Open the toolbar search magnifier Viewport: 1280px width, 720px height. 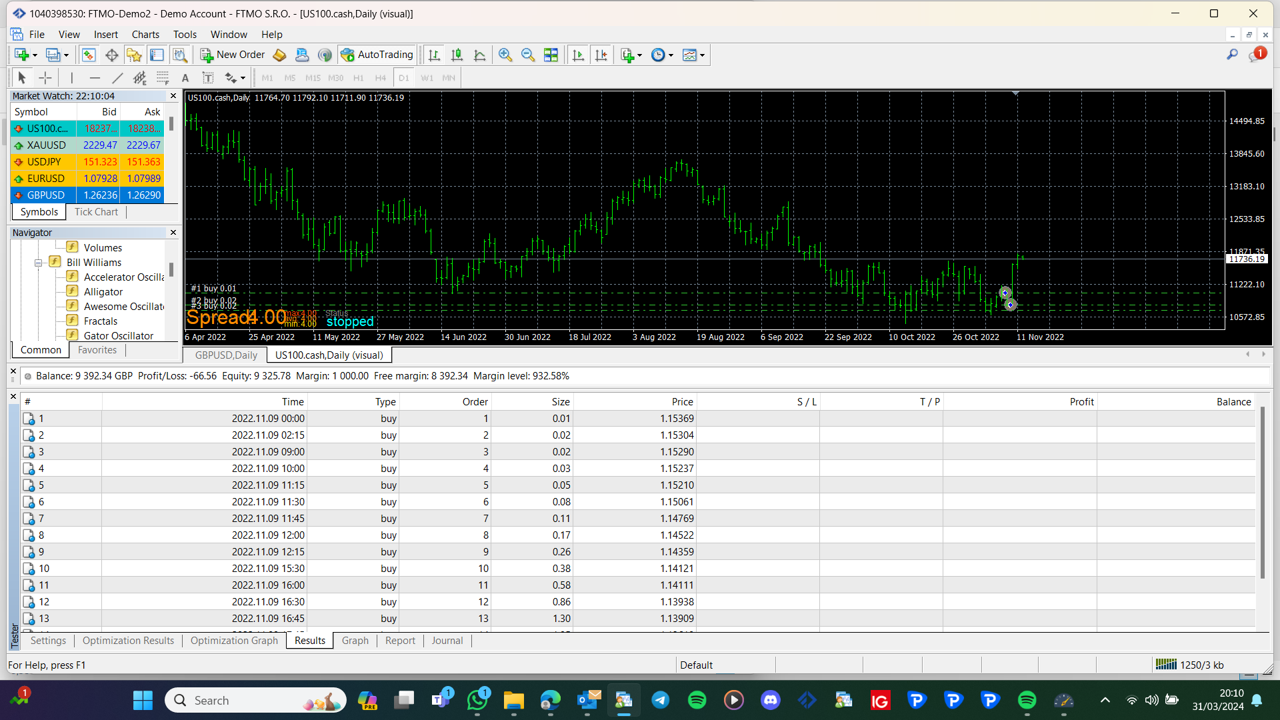coord(1232,55)
